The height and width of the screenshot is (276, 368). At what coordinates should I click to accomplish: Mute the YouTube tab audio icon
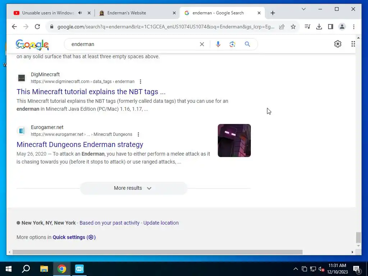[x=80, y=13]
